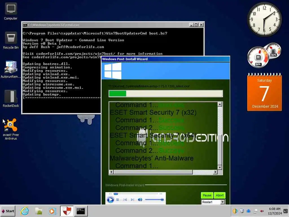
Task: Click 'Updating bootmgr.' line in cmd window
Action: pyautogui.click(x=42, y=94)
